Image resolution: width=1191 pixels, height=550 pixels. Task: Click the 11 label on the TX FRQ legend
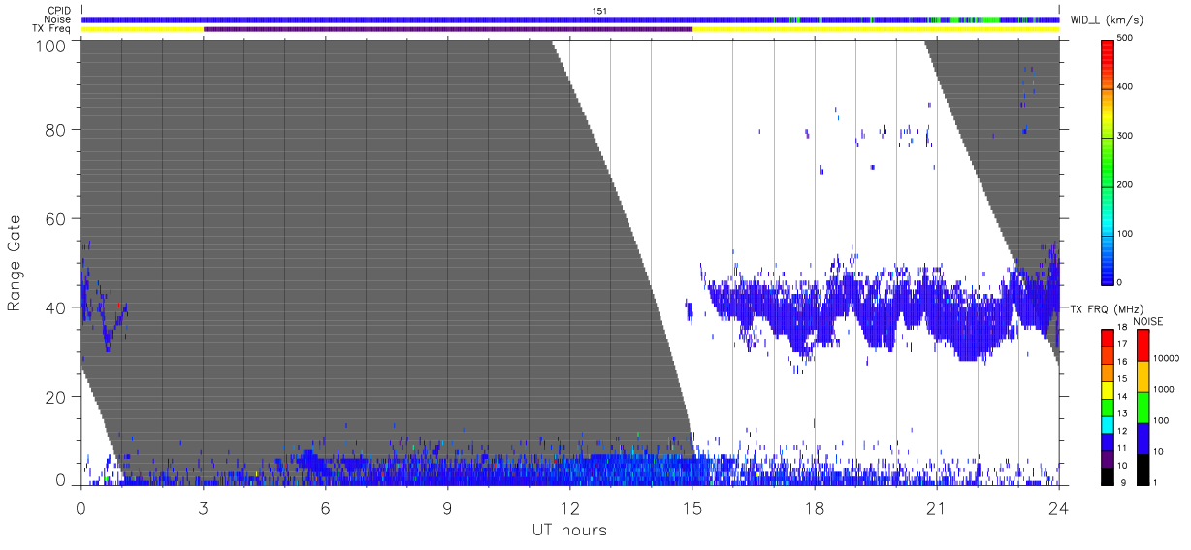(1121, 448)
